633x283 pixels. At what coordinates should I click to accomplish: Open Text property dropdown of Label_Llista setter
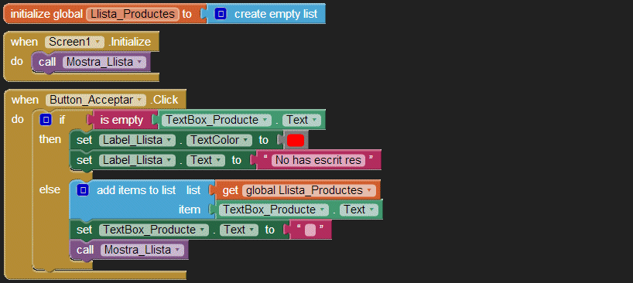[x=206, y=160]
